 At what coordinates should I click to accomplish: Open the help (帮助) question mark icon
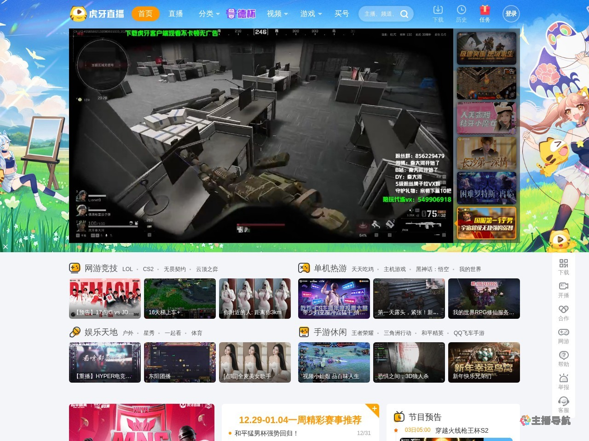click(564, 358)
